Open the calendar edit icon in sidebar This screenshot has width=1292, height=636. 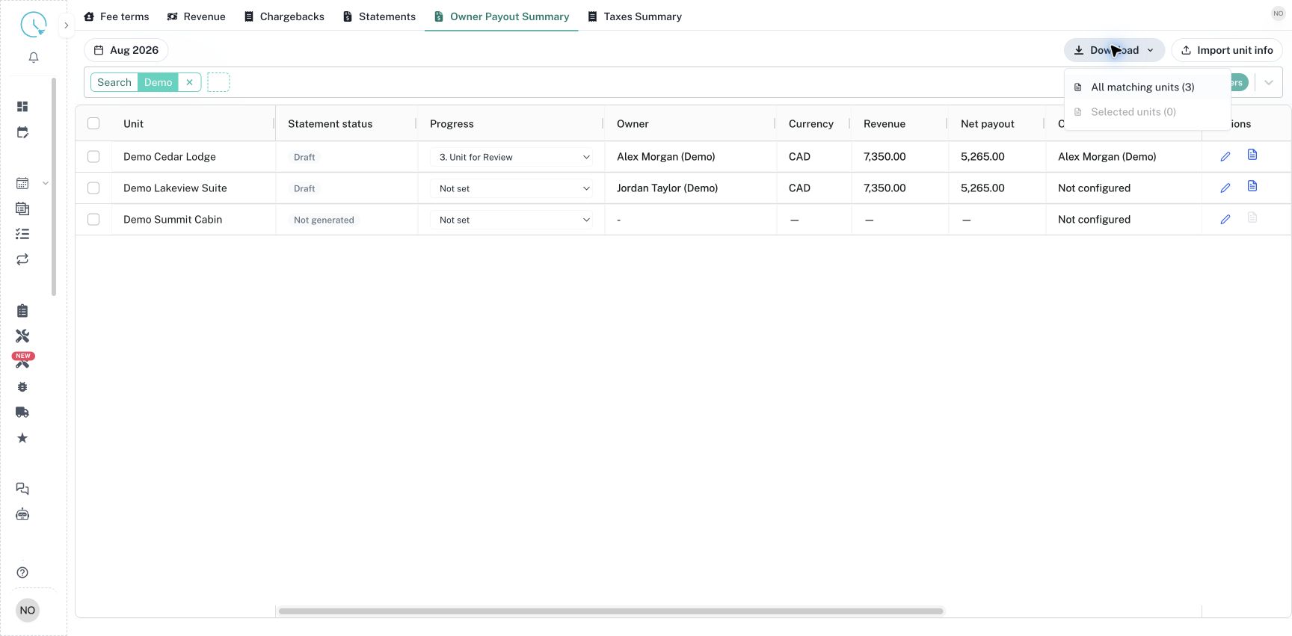[22, 132]
